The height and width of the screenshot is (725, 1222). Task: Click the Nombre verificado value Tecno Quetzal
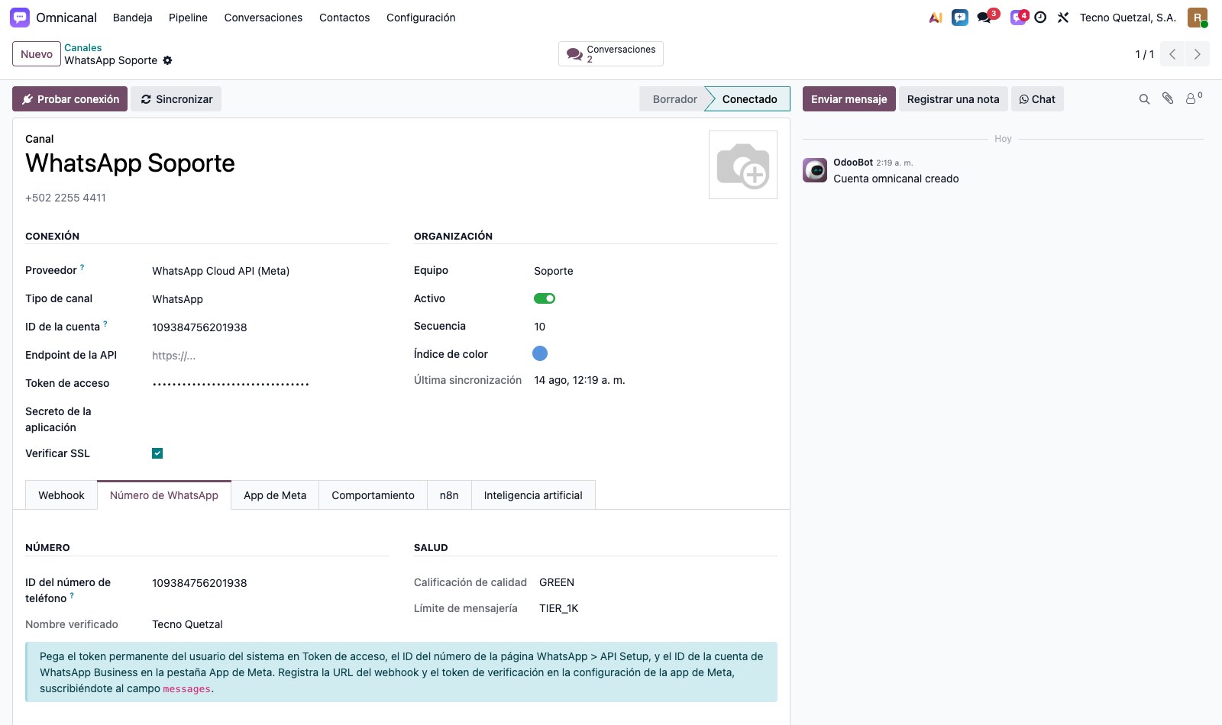point(187,624)
